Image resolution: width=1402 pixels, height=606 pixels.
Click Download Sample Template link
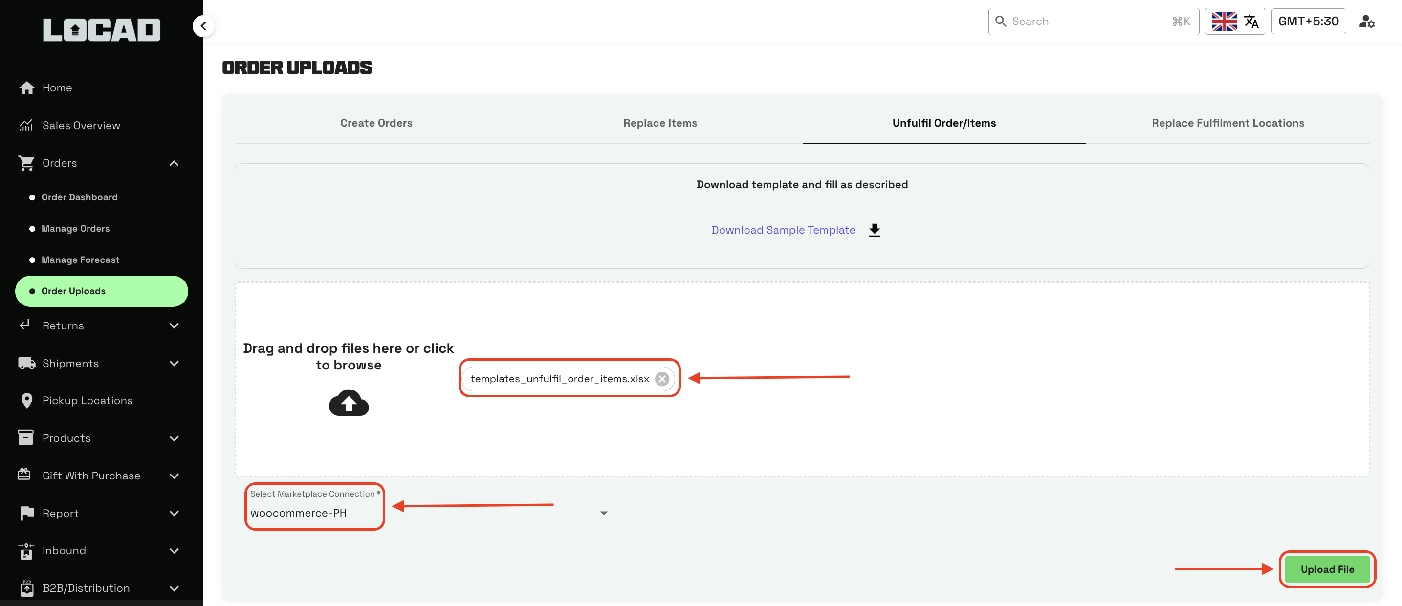(x=783, y=230)
